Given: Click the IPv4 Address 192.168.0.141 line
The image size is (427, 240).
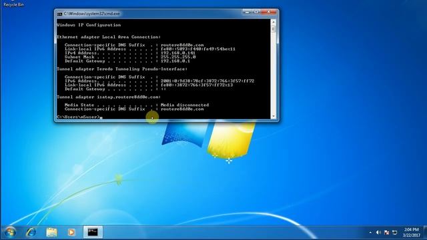Looking at the screenshot, I should tap(130, 53).
